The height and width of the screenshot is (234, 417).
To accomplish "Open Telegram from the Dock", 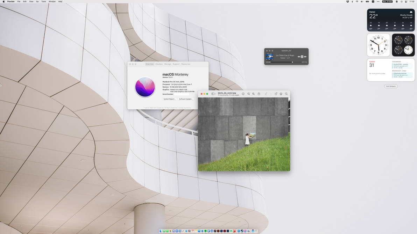I will pos(186,231).
